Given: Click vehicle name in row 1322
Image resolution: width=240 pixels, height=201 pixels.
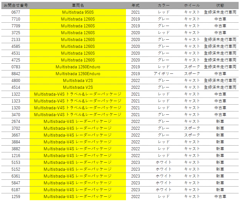Looking at the screenshot, I should [78, 94].
